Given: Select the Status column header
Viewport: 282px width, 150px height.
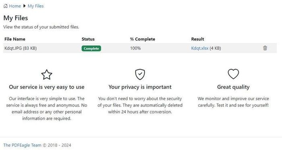Looking at the screenshot, I should click(88, 39).
